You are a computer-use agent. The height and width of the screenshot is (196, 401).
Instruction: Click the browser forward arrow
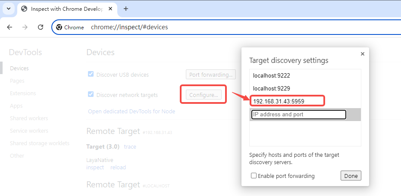point(25,27)
